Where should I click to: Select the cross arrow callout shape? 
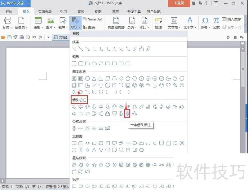(127, 113)
